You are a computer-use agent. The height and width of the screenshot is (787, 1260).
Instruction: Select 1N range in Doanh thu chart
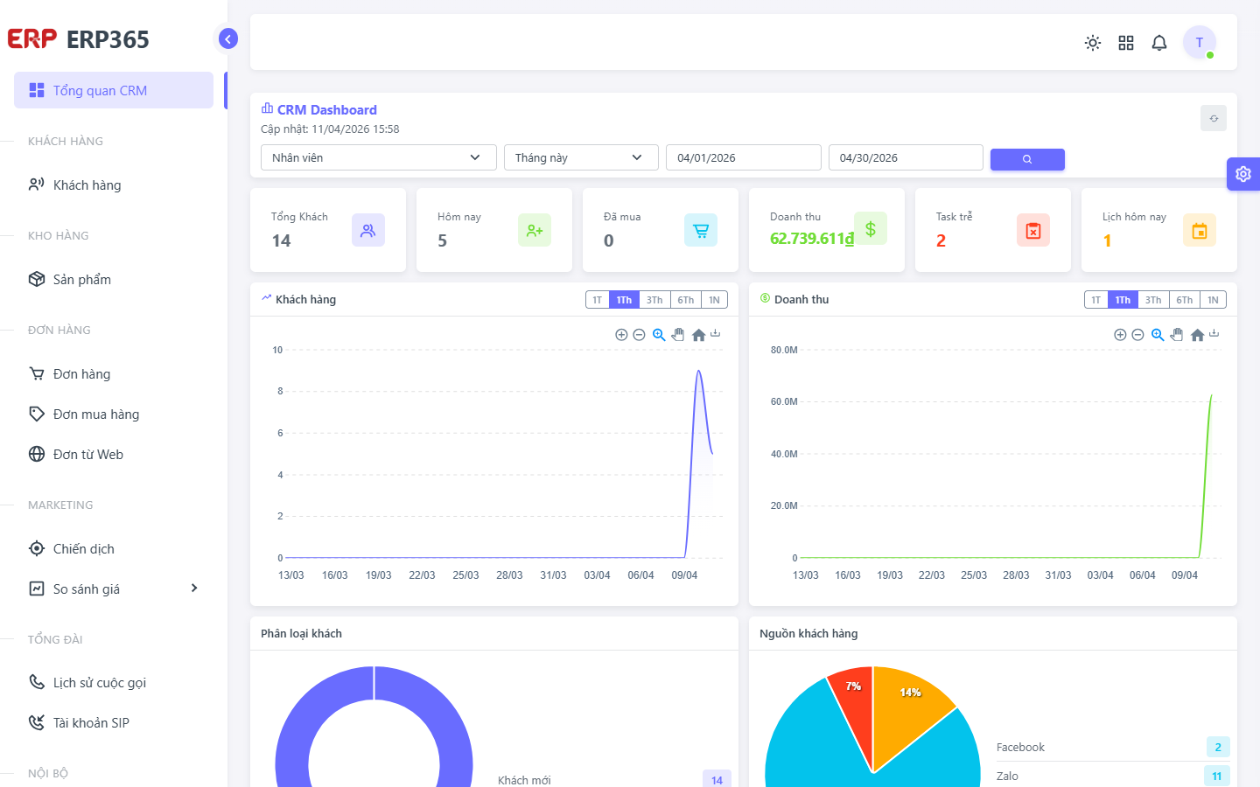1213,300
